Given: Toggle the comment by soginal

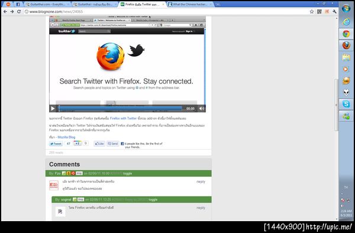Looking at the screenshot, I should click(153, 200).
